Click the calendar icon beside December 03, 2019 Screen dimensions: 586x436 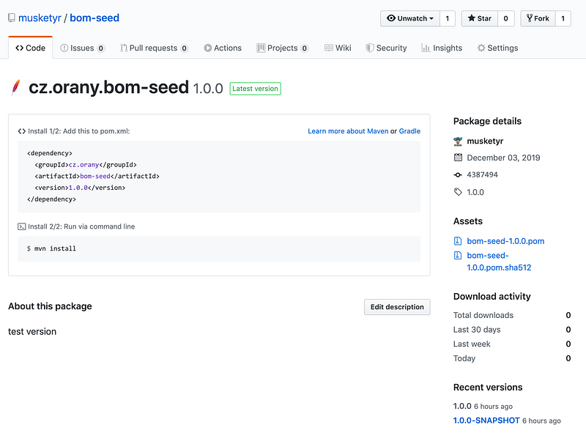[458, 158]
